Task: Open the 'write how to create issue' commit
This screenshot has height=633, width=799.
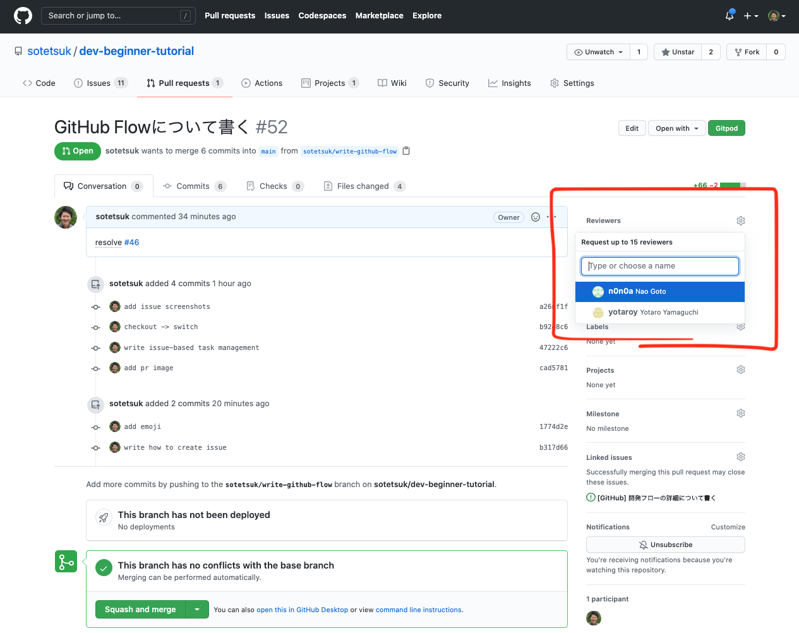Action: pos(175,447)
